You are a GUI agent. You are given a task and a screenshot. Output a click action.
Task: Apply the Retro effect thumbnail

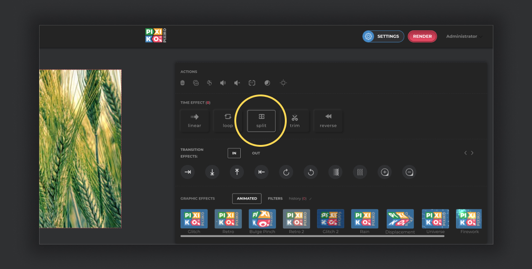pos(228,219)
